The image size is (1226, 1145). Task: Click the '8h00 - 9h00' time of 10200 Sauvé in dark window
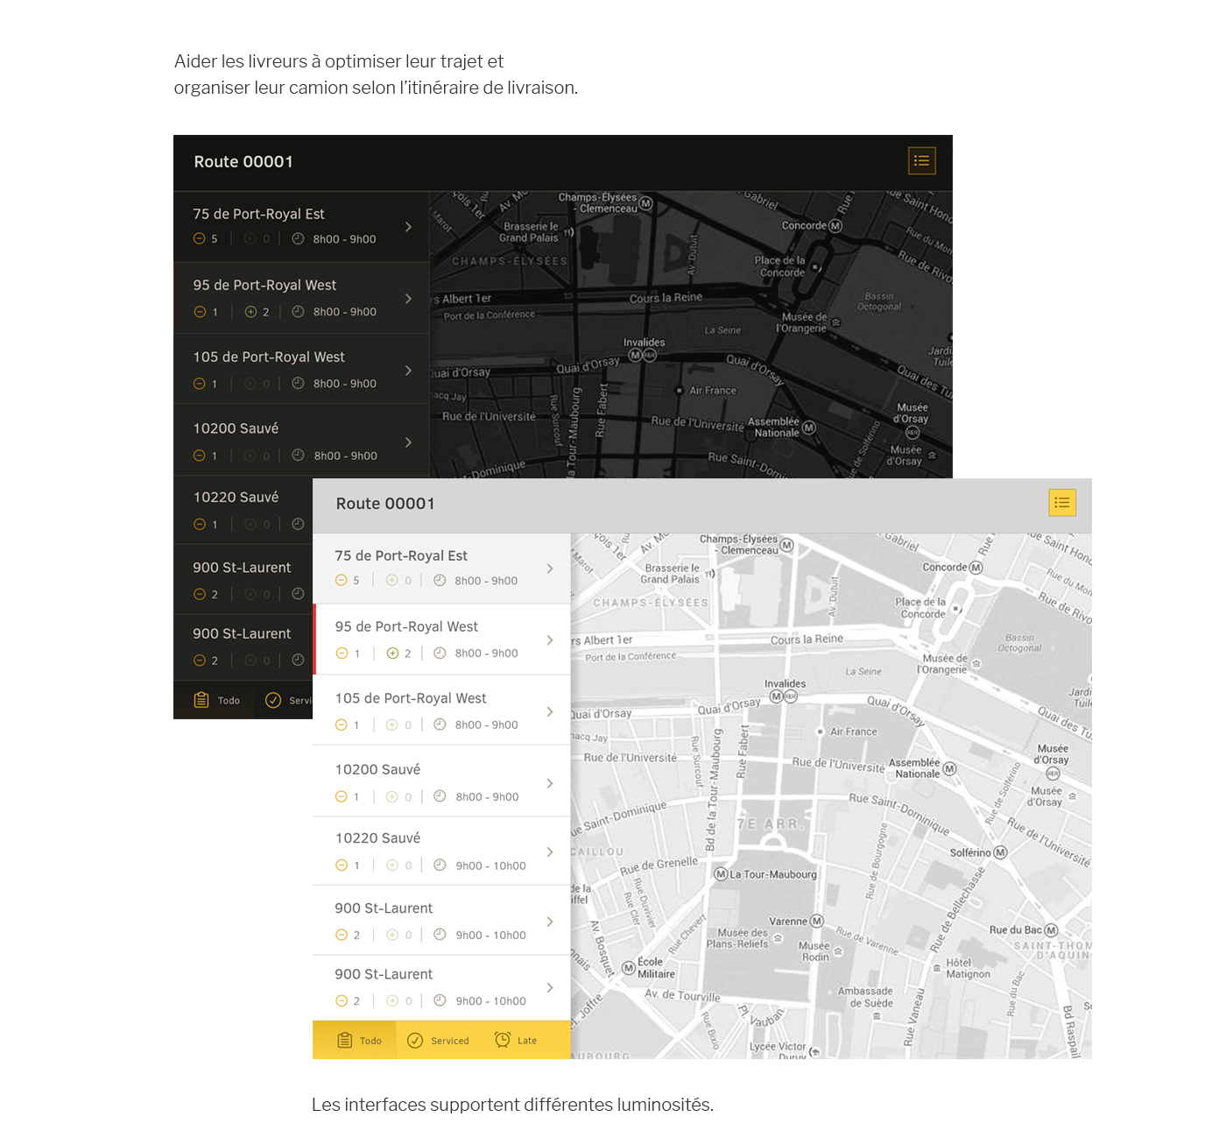point(345,456)
